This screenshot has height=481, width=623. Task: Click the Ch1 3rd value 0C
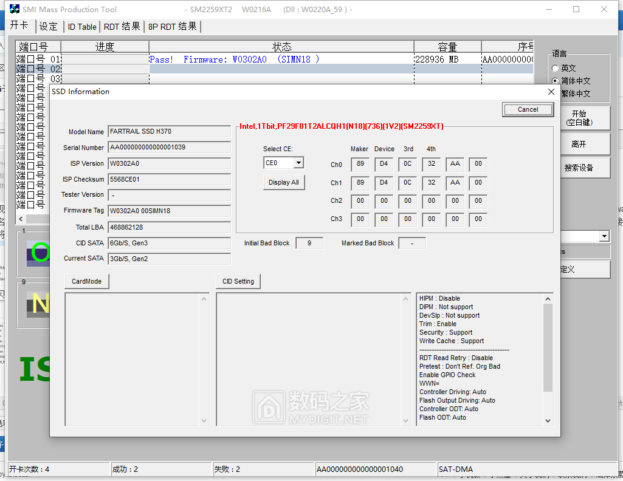point(408,183)
